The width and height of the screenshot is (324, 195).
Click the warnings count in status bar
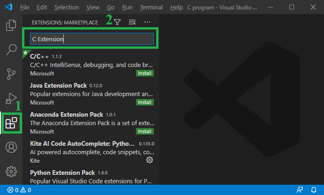(x=26, y=190)
